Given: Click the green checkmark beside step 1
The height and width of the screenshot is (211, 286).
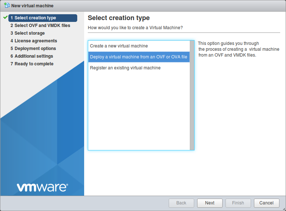Looking at the screenshot, I should pos(5,18).
